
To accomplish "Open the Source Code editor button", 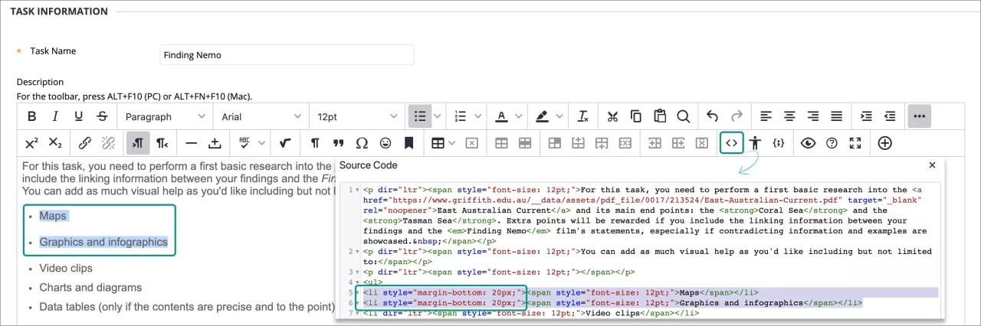I will click(732, 143).
